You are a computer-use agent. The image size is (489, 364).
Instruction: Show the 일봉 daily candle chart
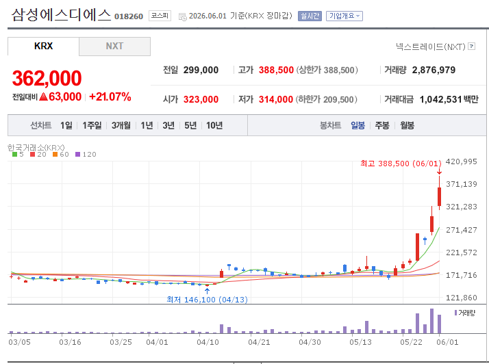(x=358, y=125)
